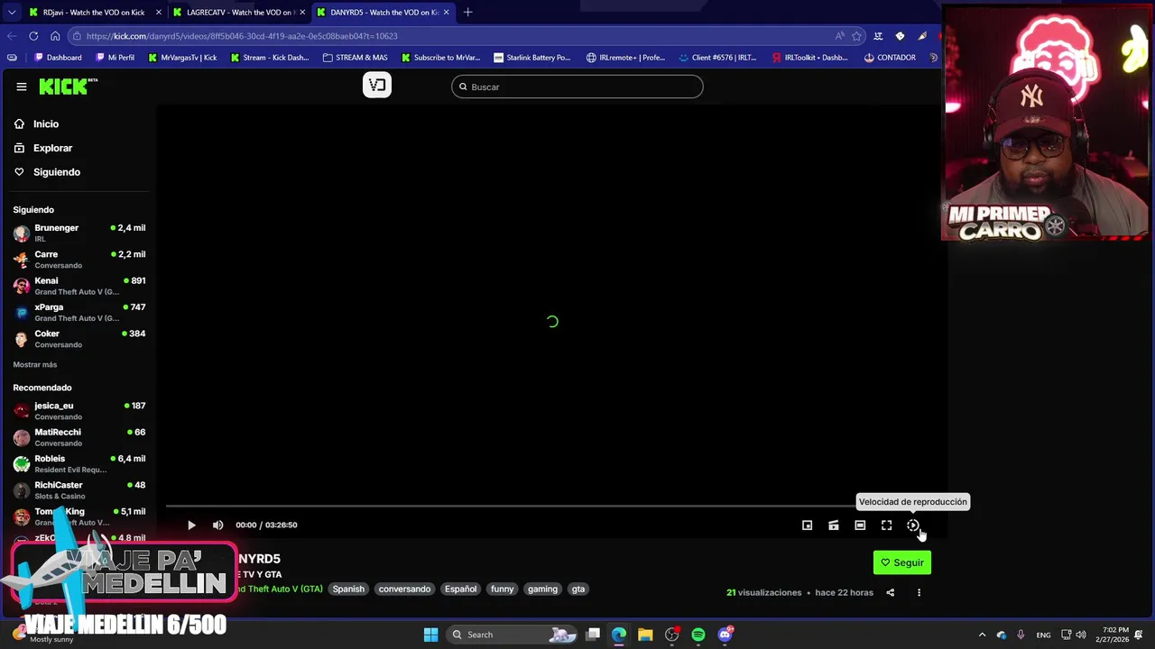Screen dimensions: 1155x649
Task: Open browser tab list dropdown
Action: pyautogui.click(x=11, y=13)
